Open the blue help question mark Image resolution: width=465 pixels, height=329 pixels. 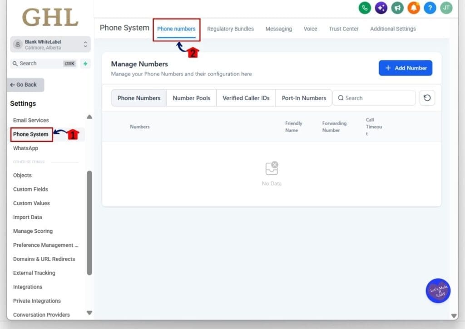click(x=430, y=8)
